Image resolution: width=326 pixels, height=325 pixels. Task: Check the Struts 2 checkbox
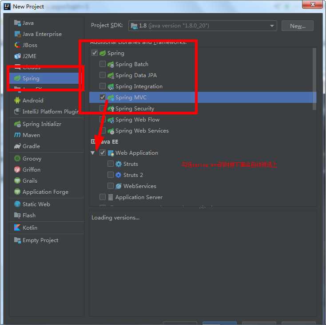pyautogui.click(x=111, y=175)
